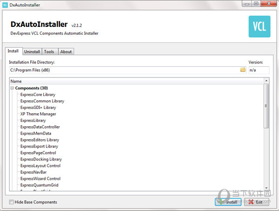Select ExpressMemData row
The width and height of the screenshot is (279, 211).
pyautogui.click(x=36, y=133)
